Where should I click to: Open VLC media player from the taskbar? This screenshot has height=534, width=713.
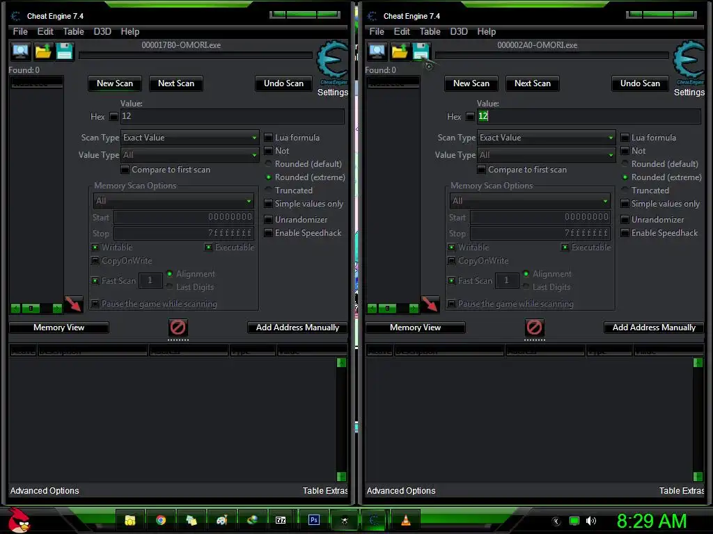tap(406, 520)
